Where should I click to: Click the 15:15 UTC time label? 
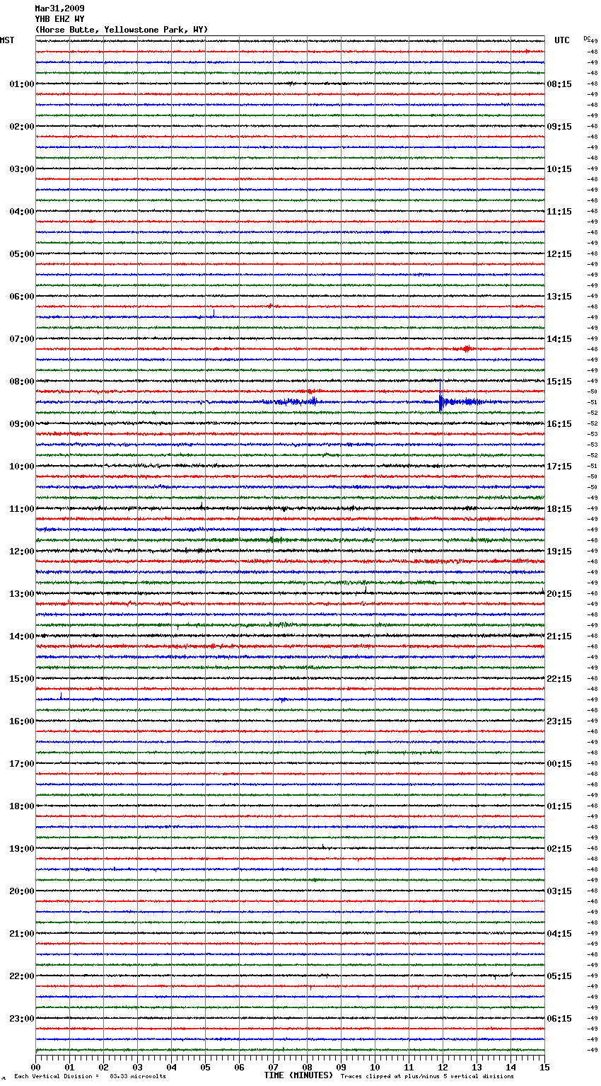click(x=559, y=382)
